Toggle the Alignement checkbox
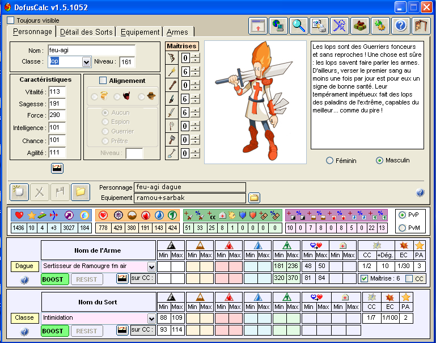The image size is (436, 343). click(x=103, y=81)
